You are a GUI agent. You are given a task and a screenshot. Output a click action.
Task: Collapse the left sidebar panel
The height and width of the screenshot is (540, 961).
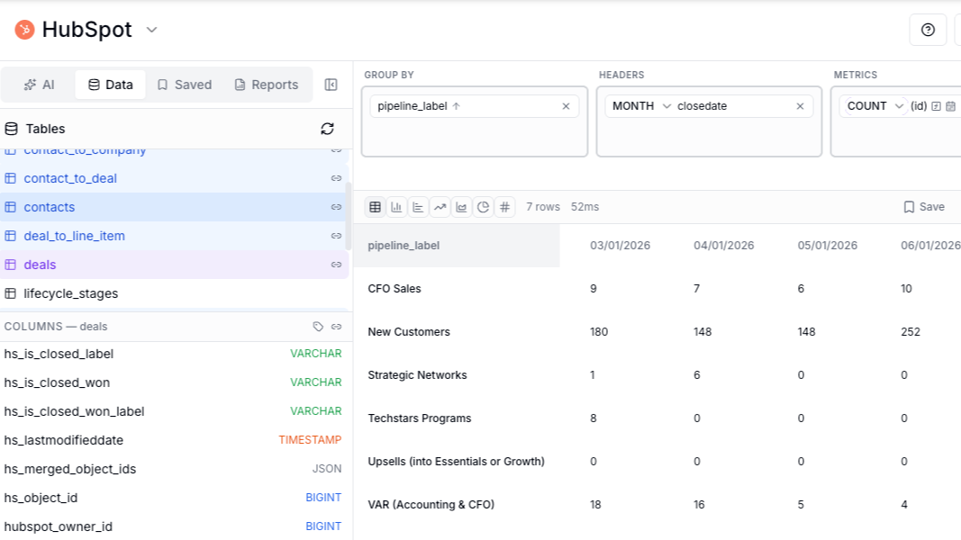point(331,85)
